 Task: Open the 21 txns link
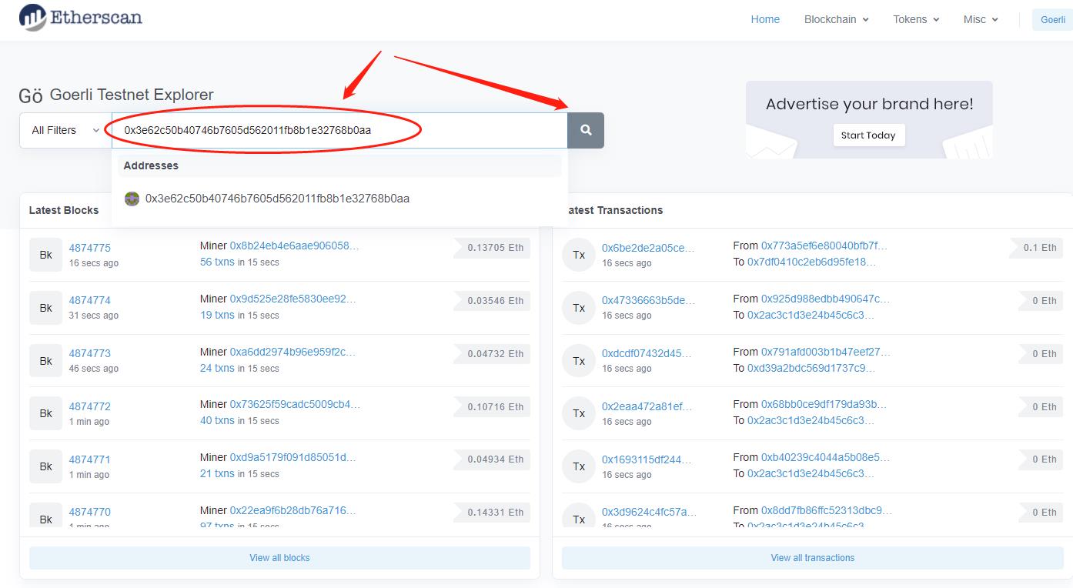pos(217,473)
